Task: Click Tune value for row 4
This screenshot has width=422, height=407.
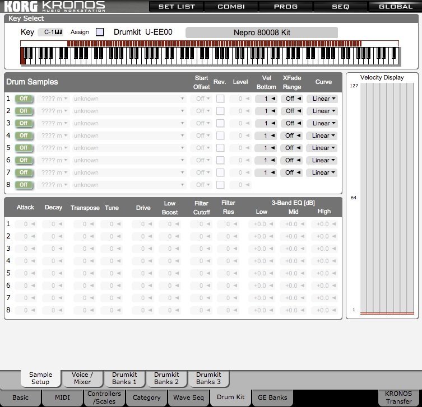Action: click(112, 261)
